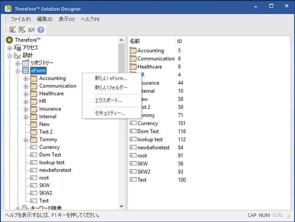
Task: Select the New folder in tree
Action: [x=45, y=124]
